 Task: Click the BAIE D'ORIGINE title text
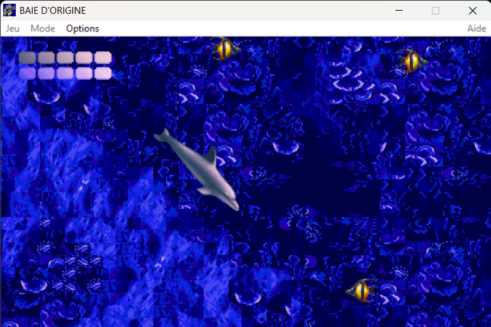(x=53, y=11)
